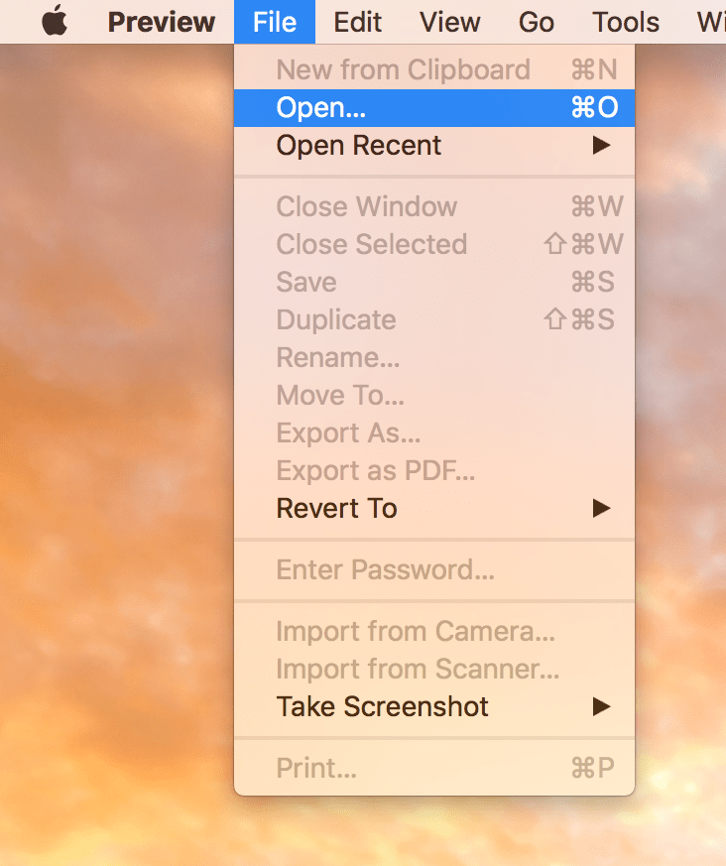The image size is (726, 866).
Task: Select Export as PDF... menu entry
Action: tap(434, 470)
